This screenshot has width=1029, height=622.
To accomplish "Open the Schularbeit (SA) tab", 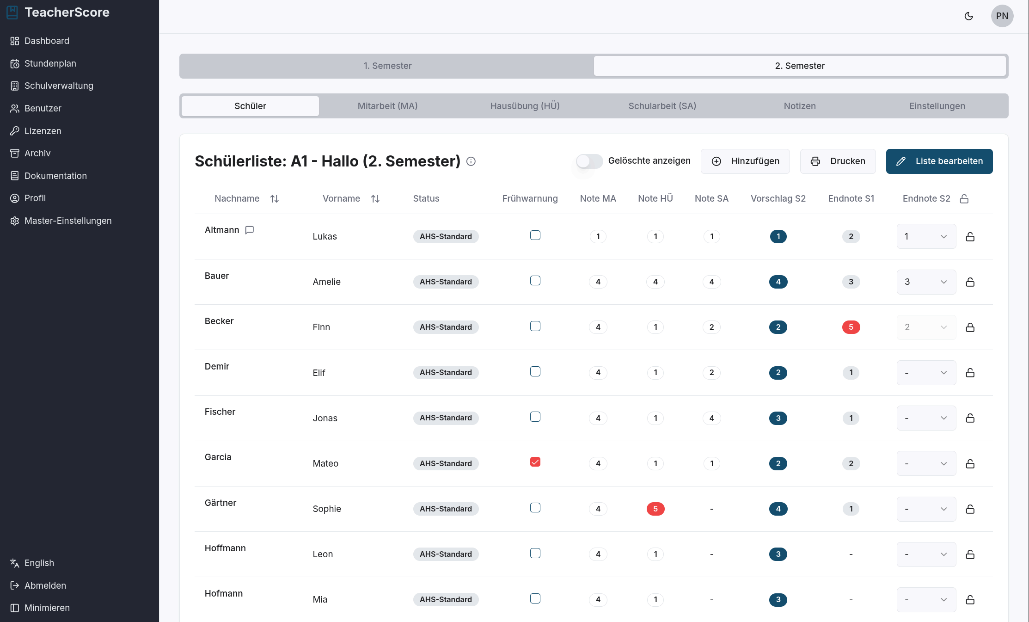I will (x=662, y=106).
